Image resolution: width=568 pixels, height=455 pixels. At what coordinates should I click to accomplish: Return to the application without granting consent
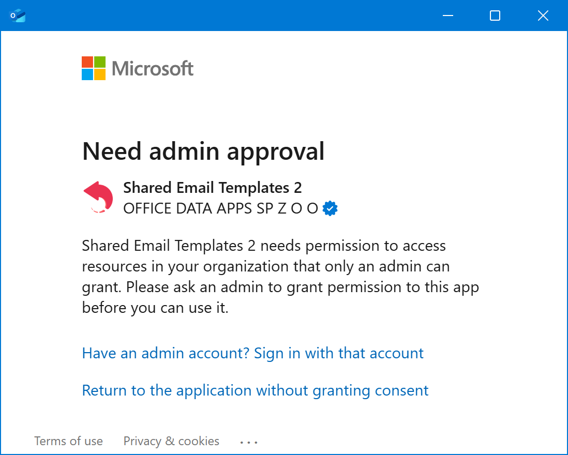[255, 390]
